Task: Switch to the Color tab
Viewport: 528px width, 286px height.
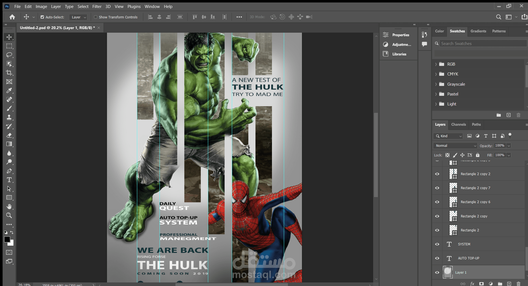Action: (439, 31)
